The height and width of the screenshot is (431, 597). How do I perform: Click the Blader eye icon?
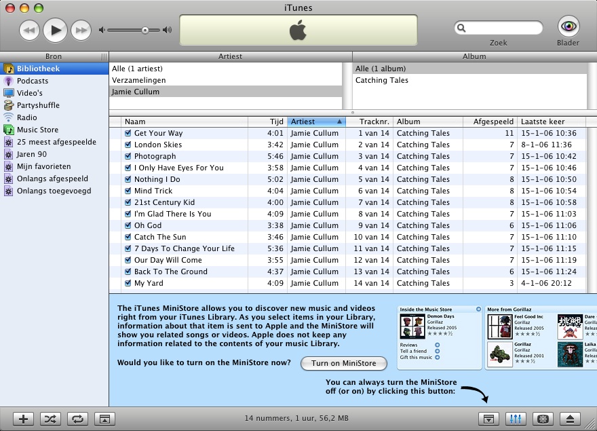[x=569, y=26]
